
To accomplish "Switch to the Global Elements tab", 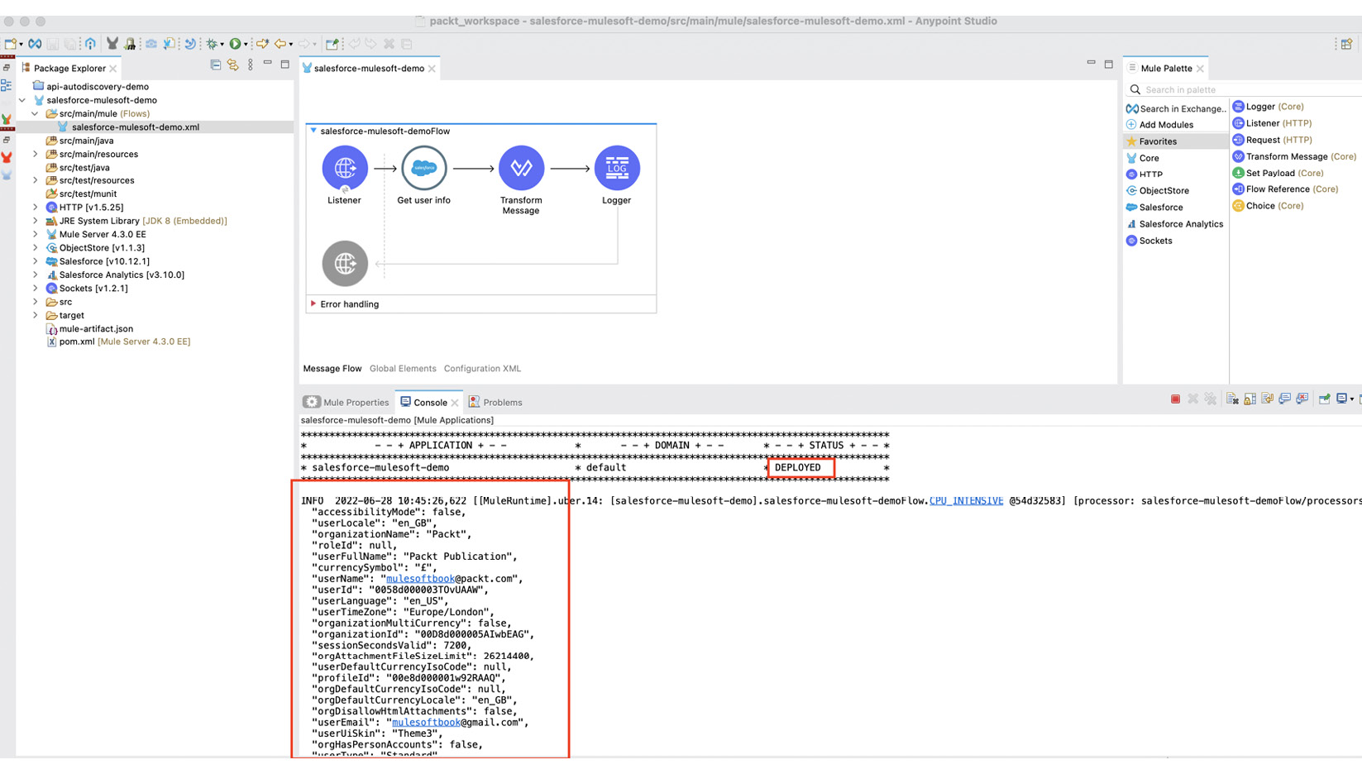I will (x=403, y=369).
